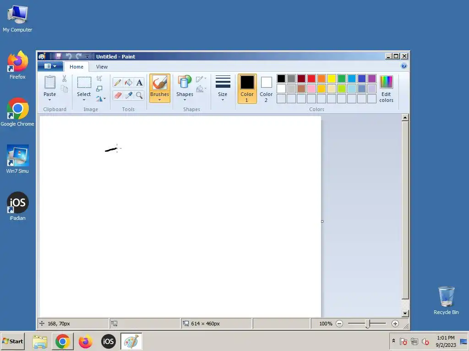Image resolution: width=469 pixels, height=351 pixels.
Task: Click the Shapes gallery icon
Action: pyautogui.click(x=185, y=82)
